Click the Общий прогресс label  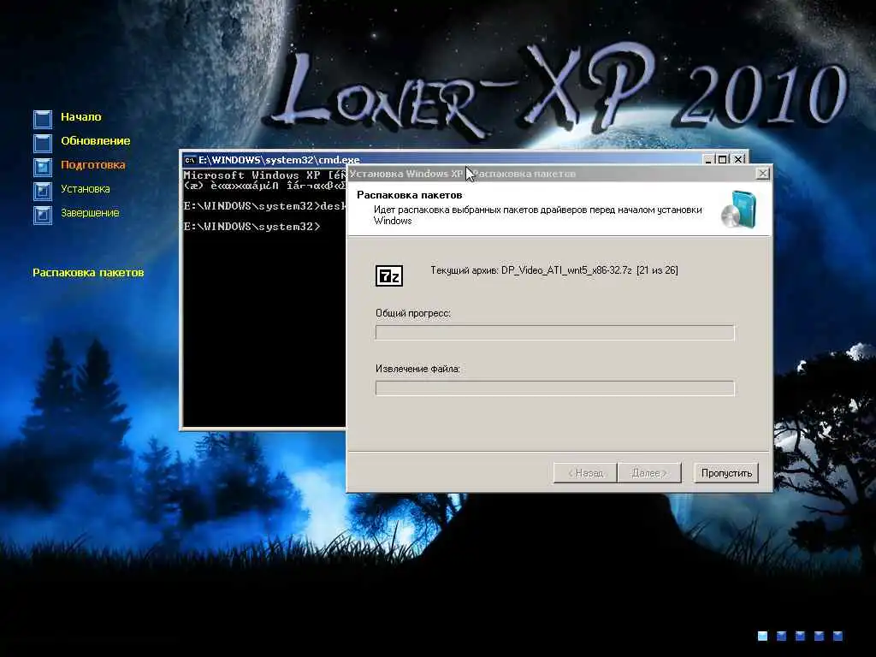[413, 313]
